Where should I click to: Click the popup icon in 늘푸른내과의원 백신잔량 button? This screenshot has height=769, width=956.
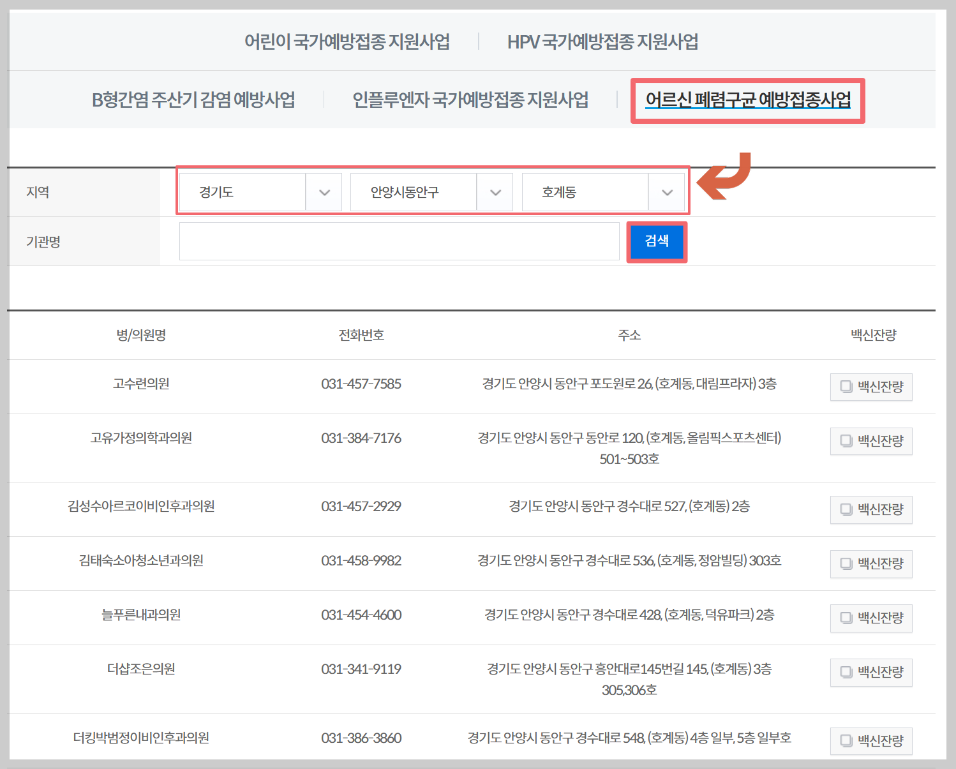click(x=846, y=618)
